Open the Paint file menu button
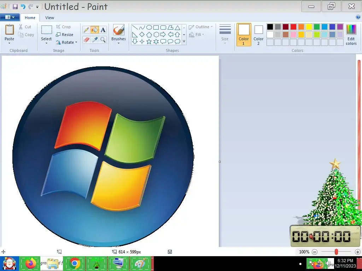 click(x=10, y=17)
